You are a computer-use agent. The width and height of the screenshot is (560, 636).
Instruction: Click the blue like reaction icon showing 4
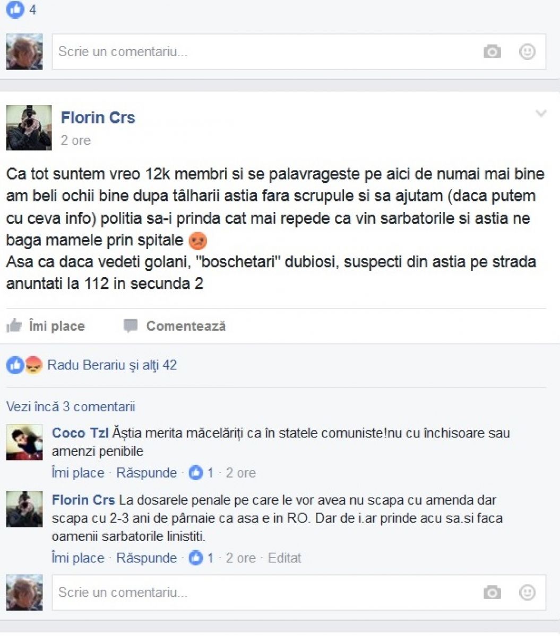coord(15,10)
